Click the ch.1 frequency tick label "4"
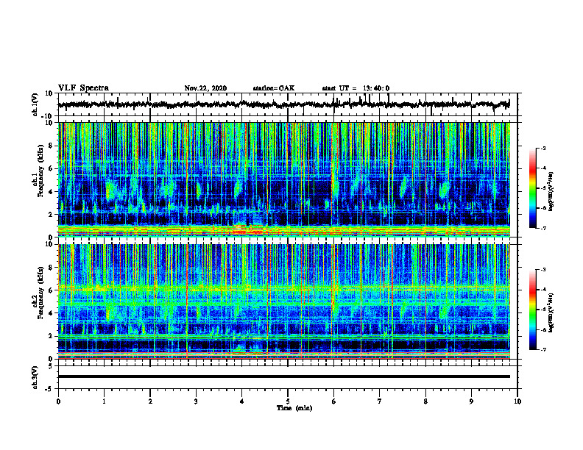This screenshot has width=583, height=450. tap(51, 192)
